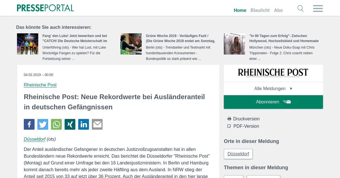Share article on Xing
340x178 pixels.
click(x=70, y=124)
